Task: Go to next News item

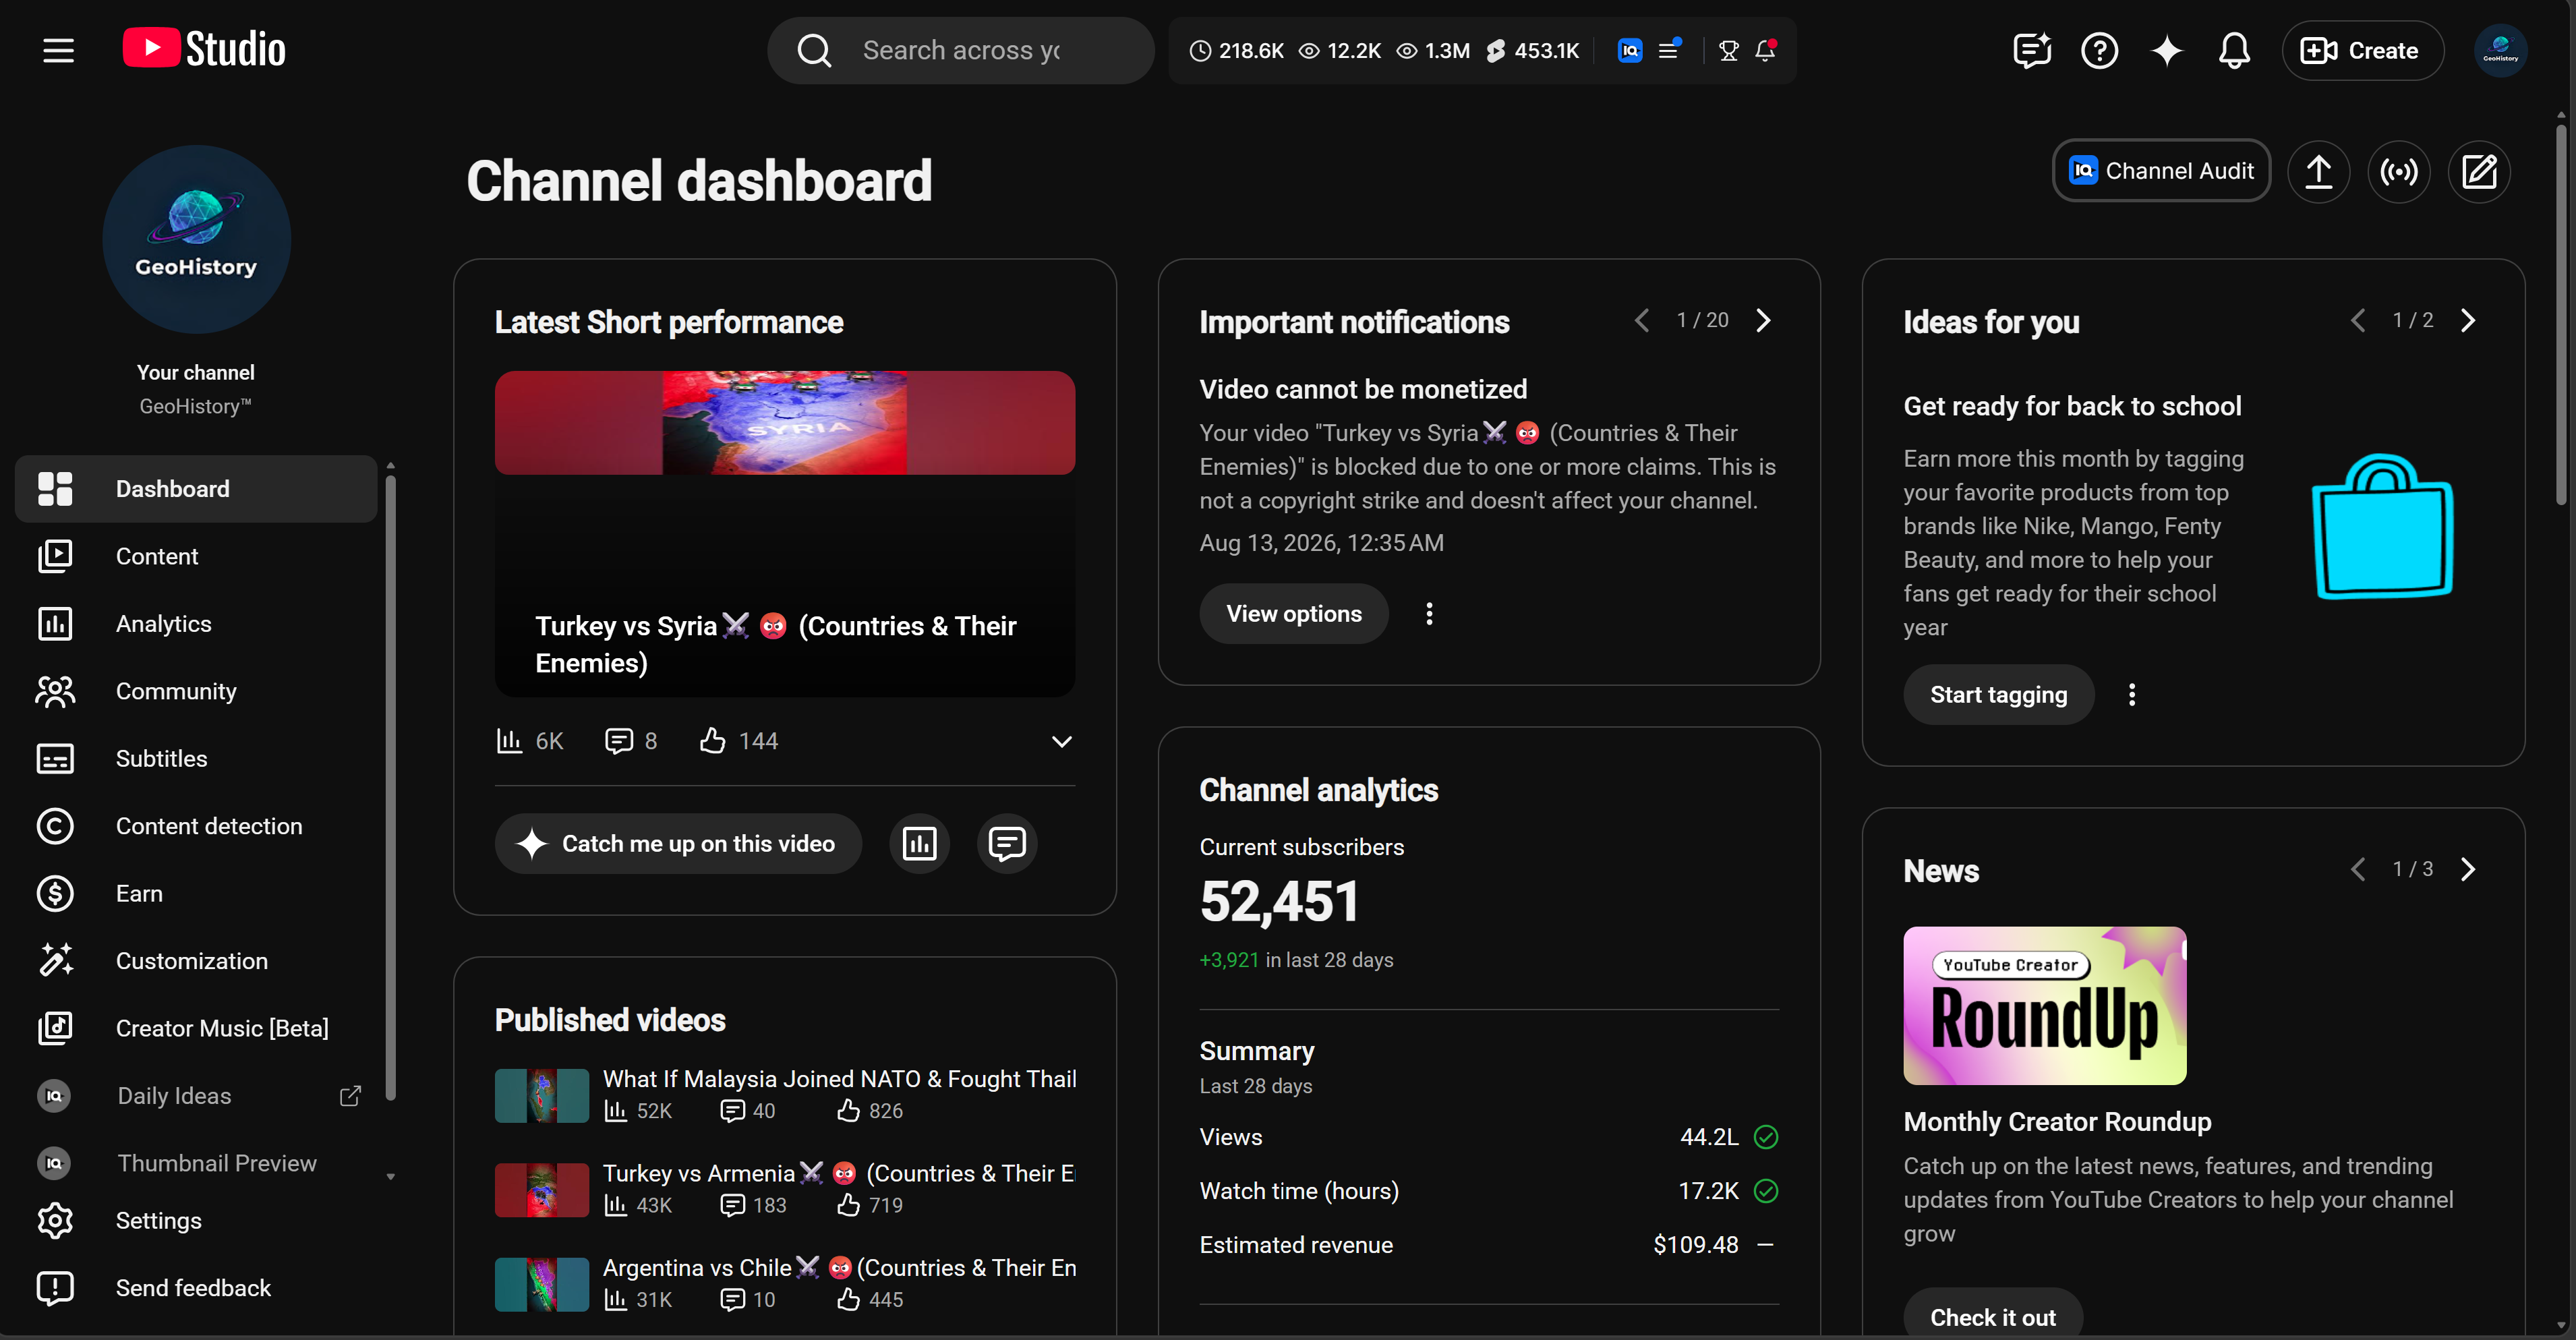Action: [x=2468, y=869]
